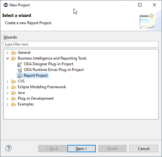This screenshot has width=162, height=157.
Task: Focus the type filter text field
Action: point(81,44)
